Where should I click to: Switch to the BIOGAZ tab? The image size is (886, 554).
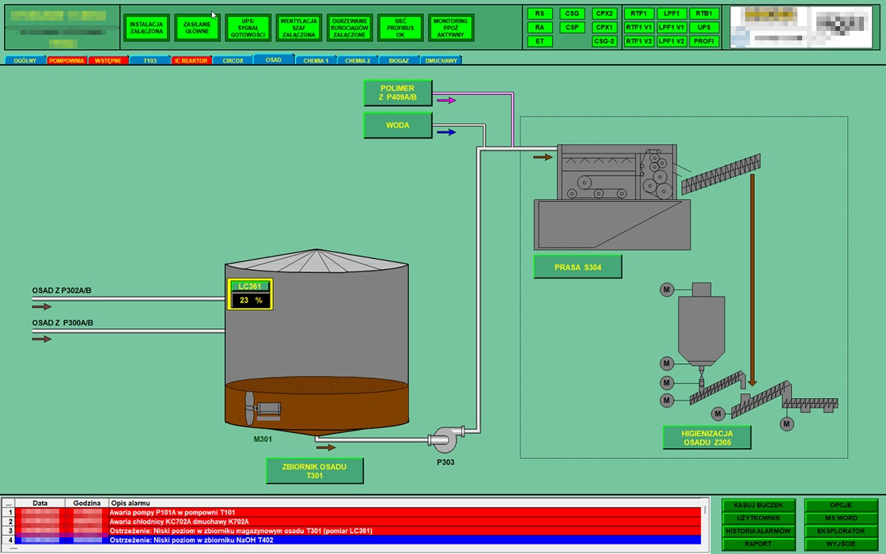[399, 60]
